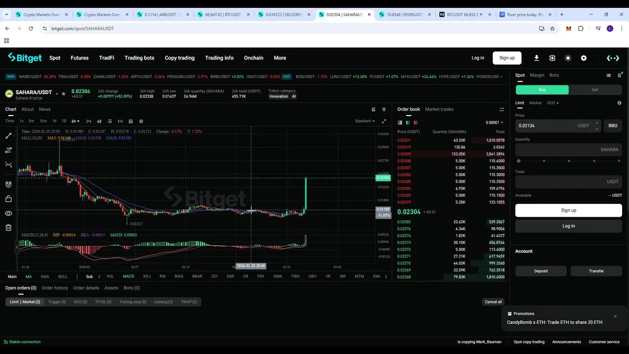The image size is (629, 354).
Task: Click the BBO price button
Action: coord(613,125)
